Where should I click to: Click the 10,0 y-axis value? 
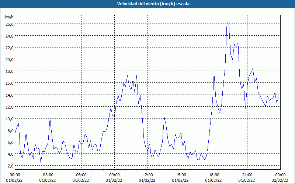(x=9, y=119)
